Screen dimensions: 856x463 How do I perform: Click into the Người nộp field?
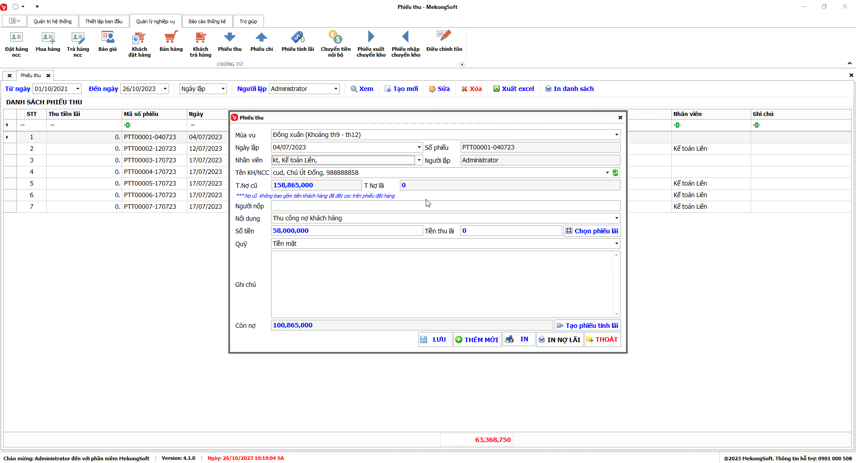[445, 206]
